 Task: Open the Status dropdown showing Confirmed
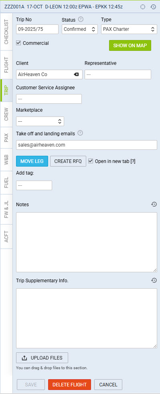(80, 29)
